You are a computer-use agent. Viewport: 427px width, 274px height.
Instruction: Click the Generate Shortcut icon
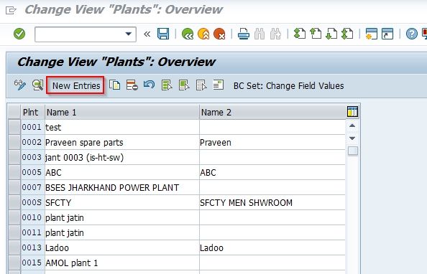[x=387, y=34]
